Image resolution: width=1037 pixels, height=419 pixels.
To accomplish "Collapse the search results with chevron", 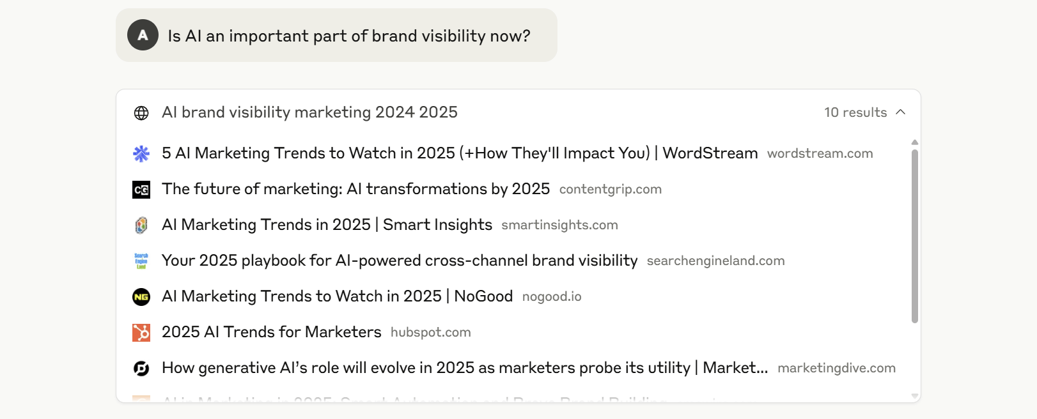I will 901,112.
